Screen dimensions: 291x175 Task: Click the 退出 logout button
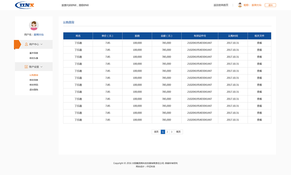(270, 5)
